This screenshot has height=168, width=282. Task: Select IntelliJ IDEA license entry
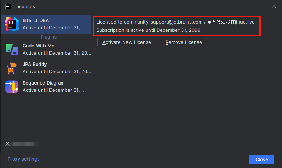tap(46, 24)
